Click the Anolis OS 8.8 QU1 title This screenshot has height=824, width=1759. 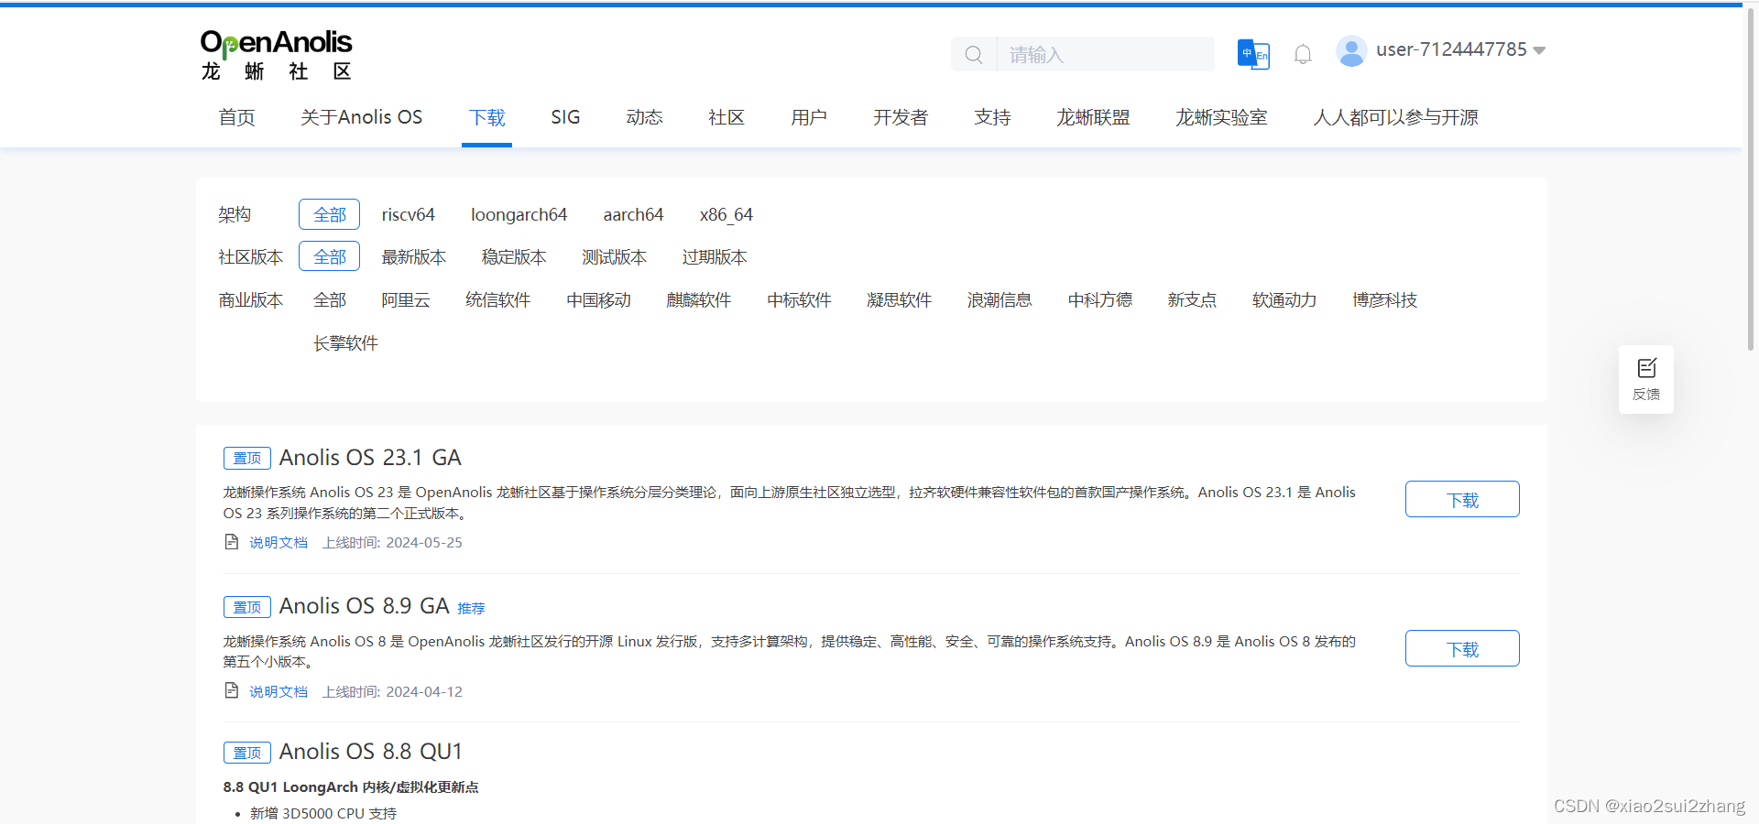pos(370,752)
